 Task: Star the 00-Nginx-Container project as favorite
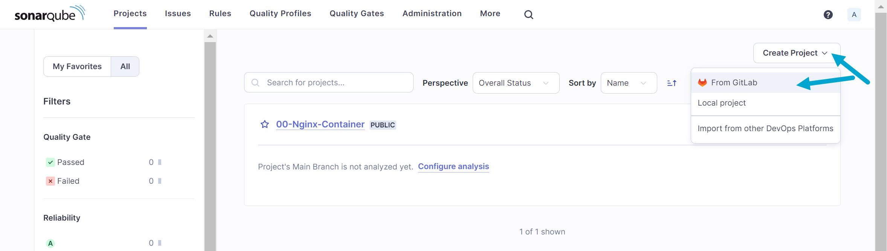(x=264, y=124)
